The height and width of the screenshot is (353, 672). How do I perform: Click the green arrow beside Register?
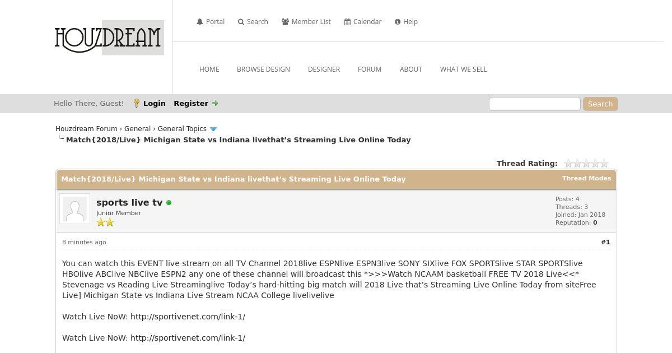click(214, 103)
